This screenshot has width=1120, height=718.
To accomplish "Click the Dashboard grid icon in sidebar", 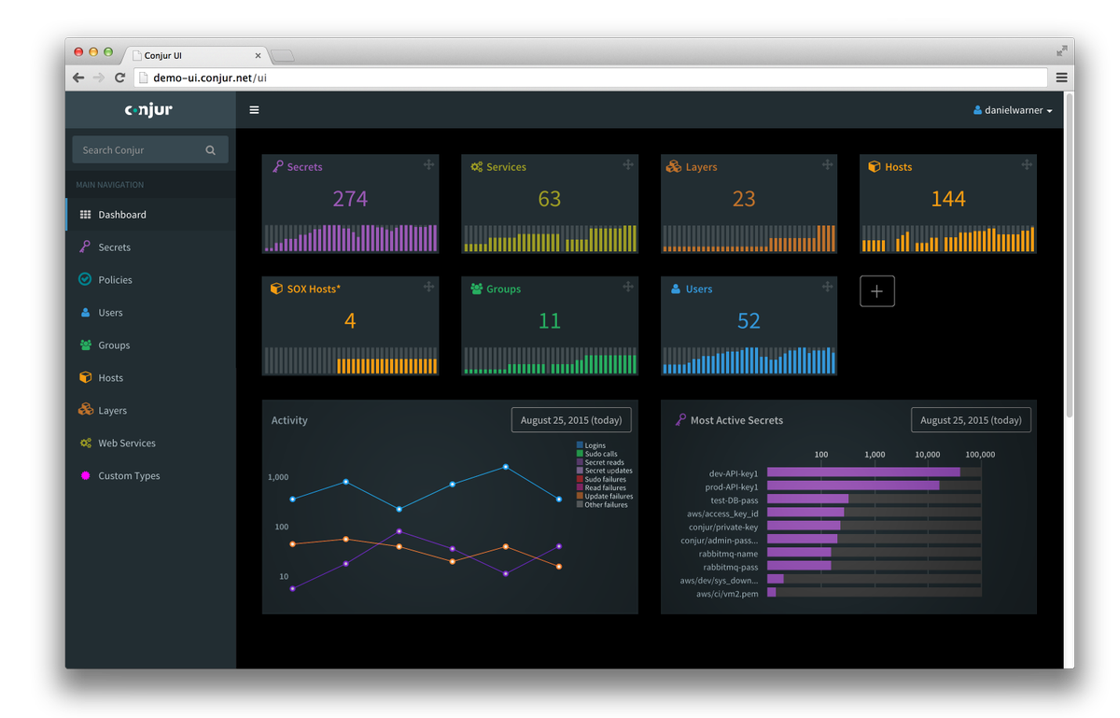I will pos(85,215).
